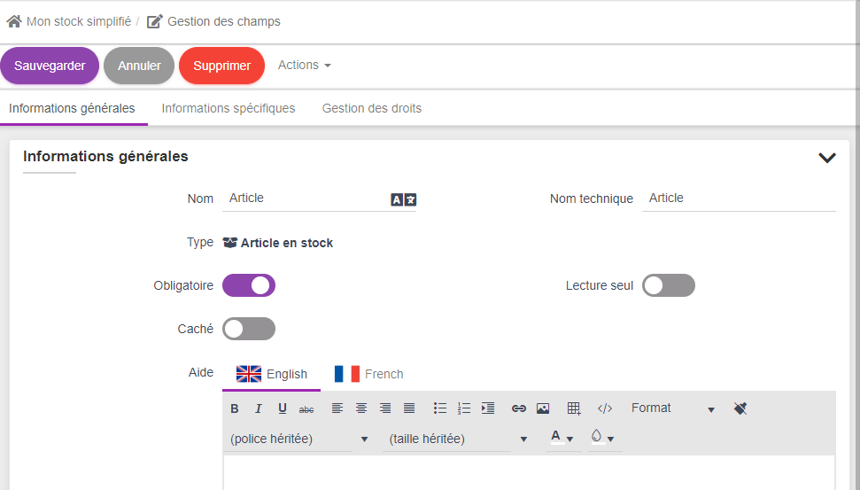The height and width of the screenshot is (490, 860).
Task: Open the background color picker droplet
Action: click(x=601, y=438)
